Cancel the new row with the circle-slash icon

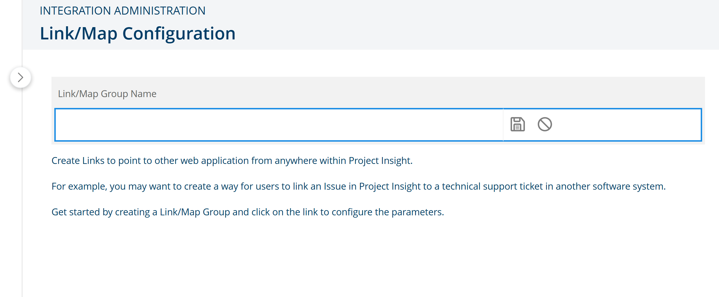tap(545, 125)
